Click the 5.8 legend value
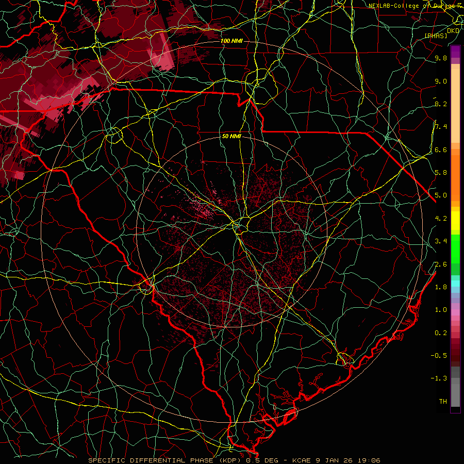The image size is (464, 464). point(441,172)
